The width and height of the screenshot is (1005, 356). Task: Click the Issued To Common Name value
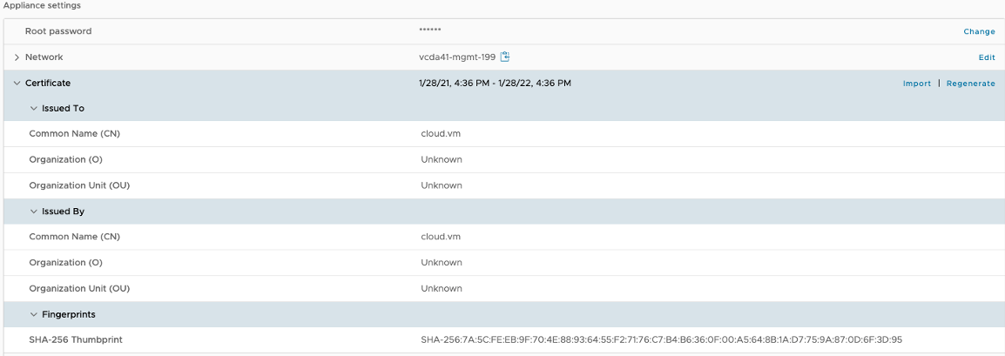441,134
